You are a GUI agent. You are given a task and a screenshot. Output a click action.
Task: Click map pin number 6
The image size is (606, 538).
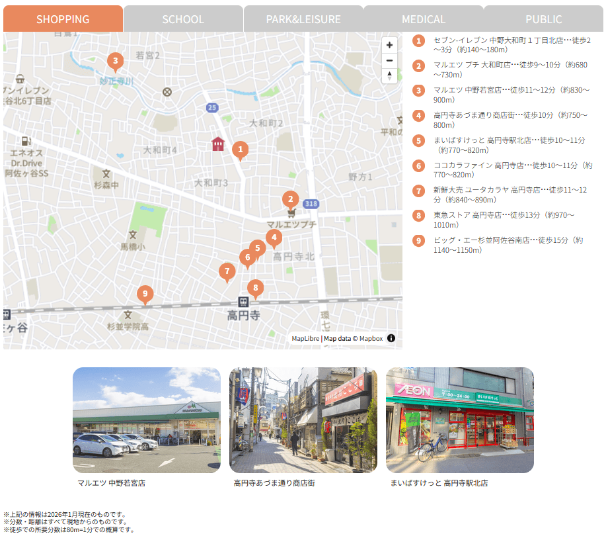(x=248, y=259)
